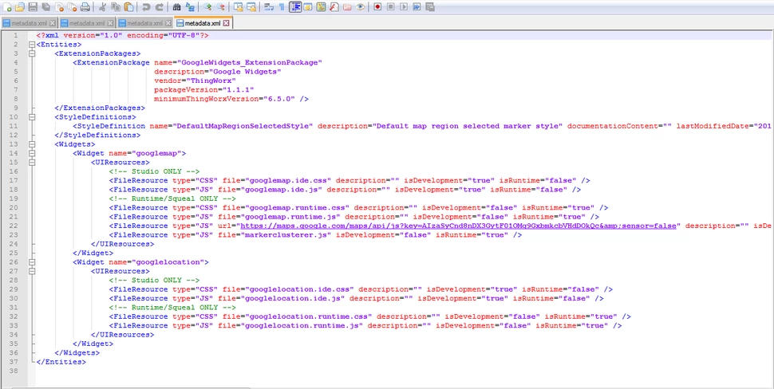Collapse the UIResources fold on line 27
774x389 pixels.
point(32,271)
